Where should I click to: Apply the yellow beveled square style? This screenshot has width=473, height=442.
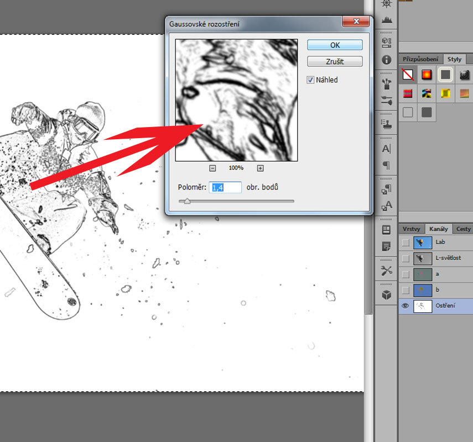point(445,93)
